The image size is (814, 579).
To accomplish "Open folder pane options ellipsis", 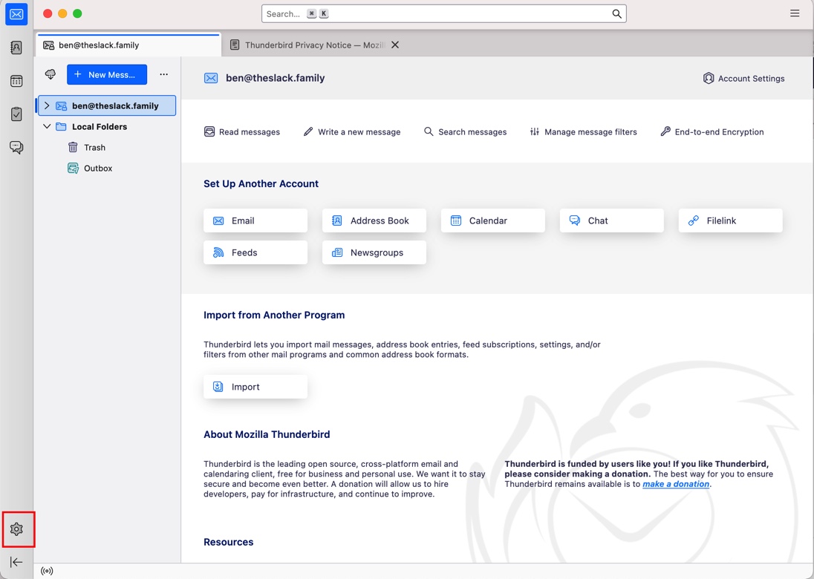I will tap(164, 74).
